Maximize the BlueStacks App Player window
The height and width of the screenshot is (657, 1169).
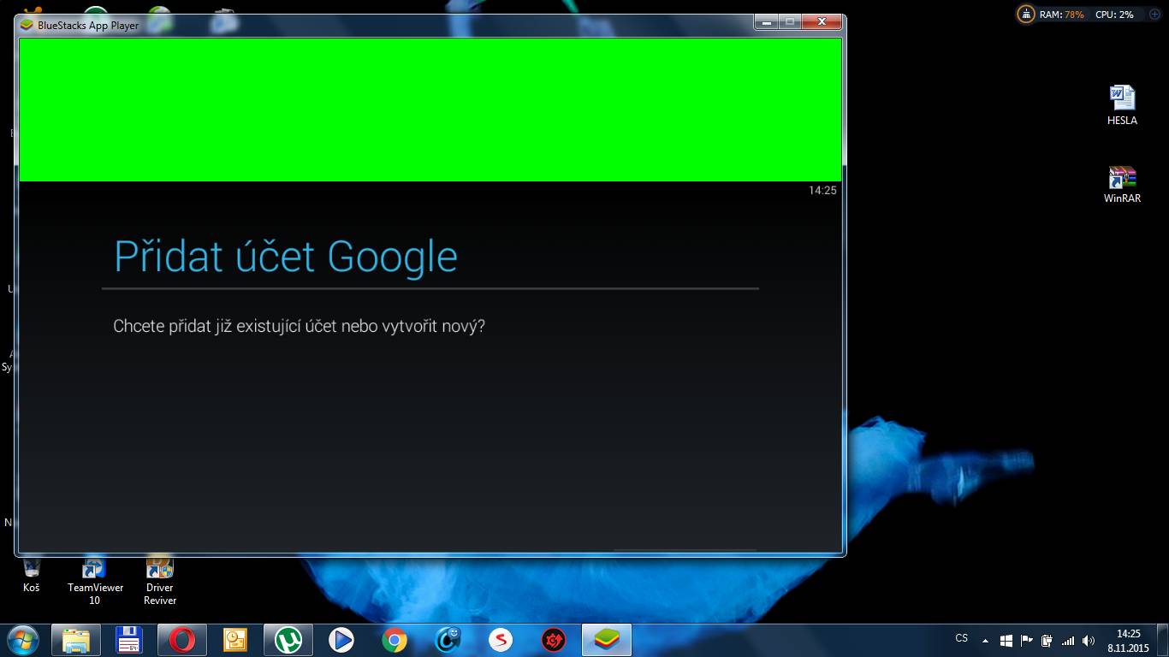(790, 22)
